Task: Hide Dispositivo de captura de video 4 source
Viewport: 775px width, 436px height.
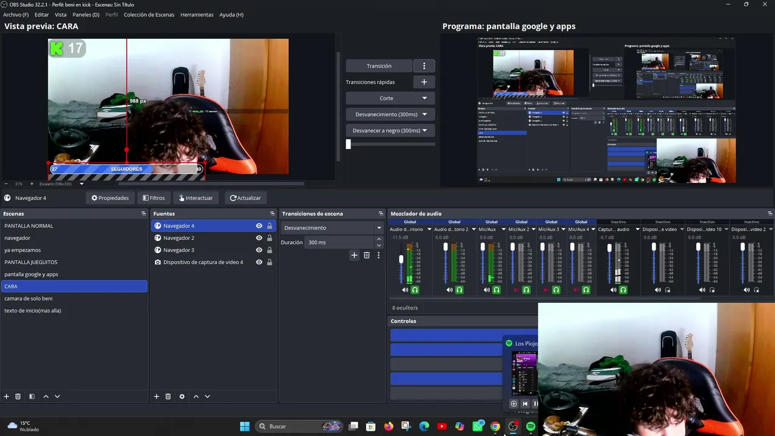Action: pos(259,262)
